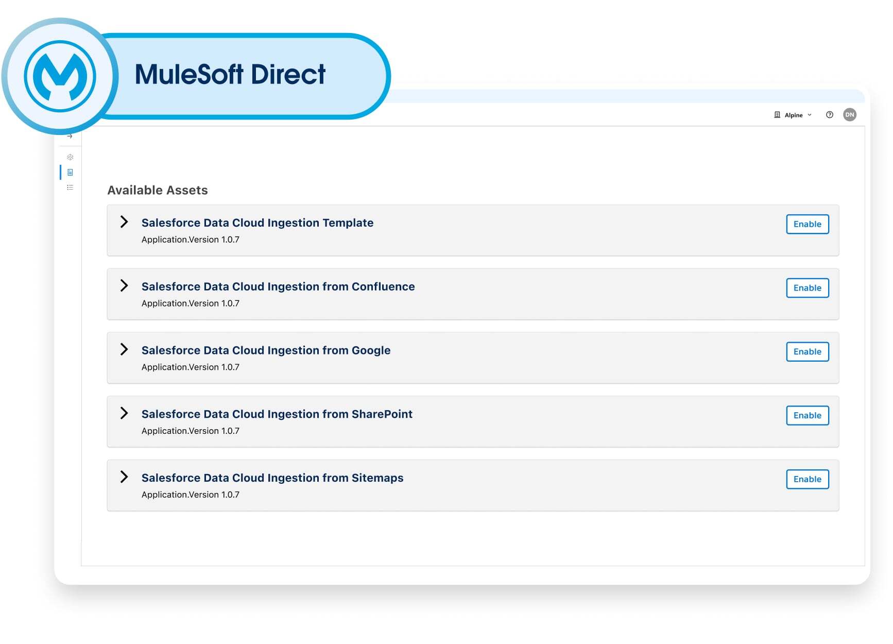The image size is (893, 644).
Task: Expand the Ingestion from SharePoint row
Action: click(x=124, y=413)
